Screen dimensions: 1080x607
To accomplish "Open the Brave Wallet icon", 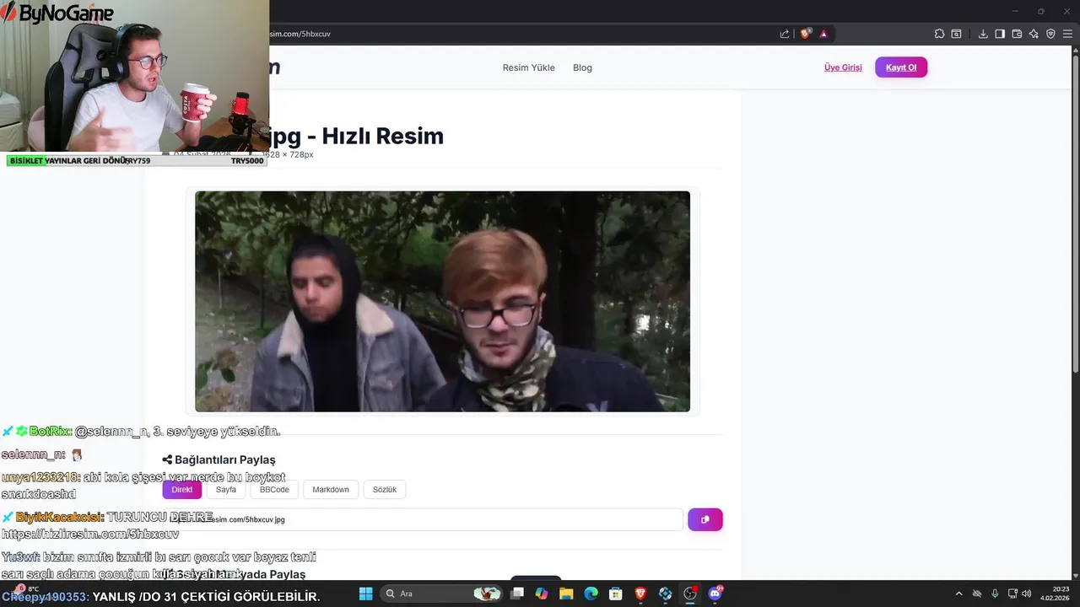I will pos(1017,34).
